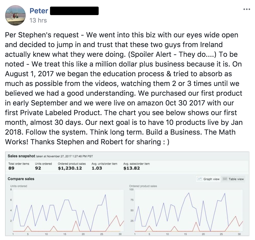Click x-axis label 15 on Units ordered chart
This screenshot has height=240, width=255.
(x=65, y=234)
